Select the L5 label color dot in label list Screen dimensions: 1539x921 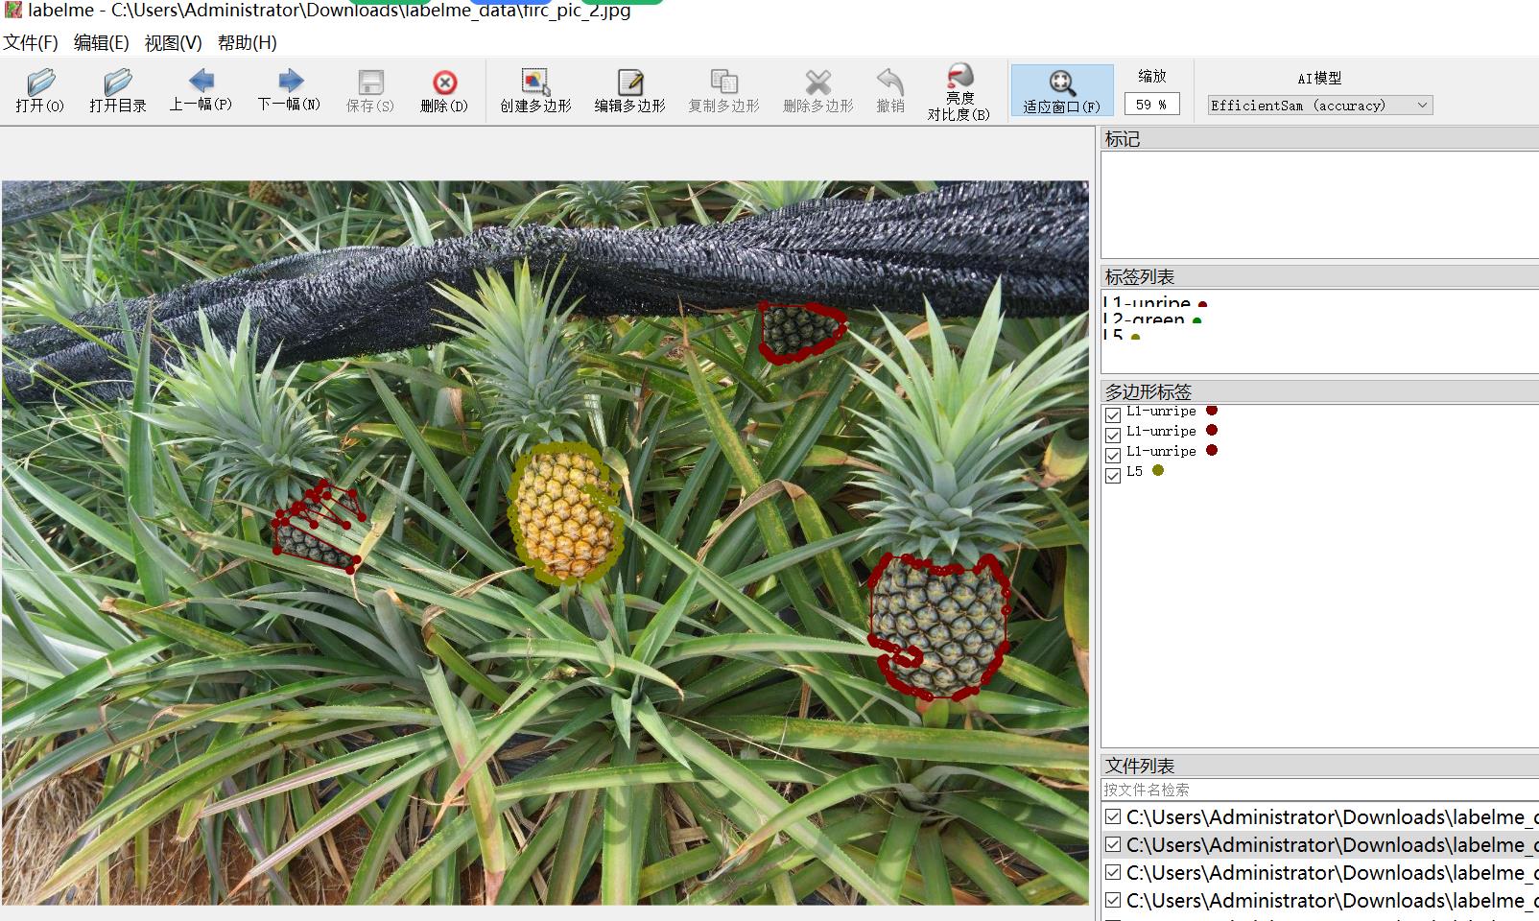[1135, 338]
